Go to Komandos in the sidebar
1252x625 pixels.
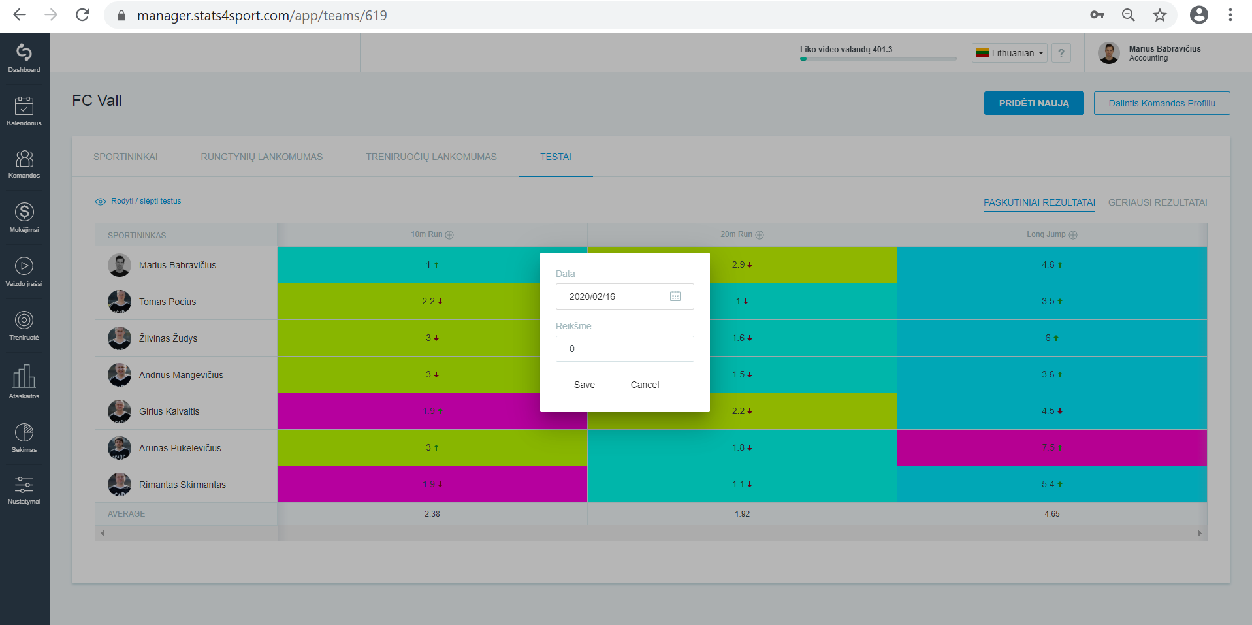click(x=24, y=164)
